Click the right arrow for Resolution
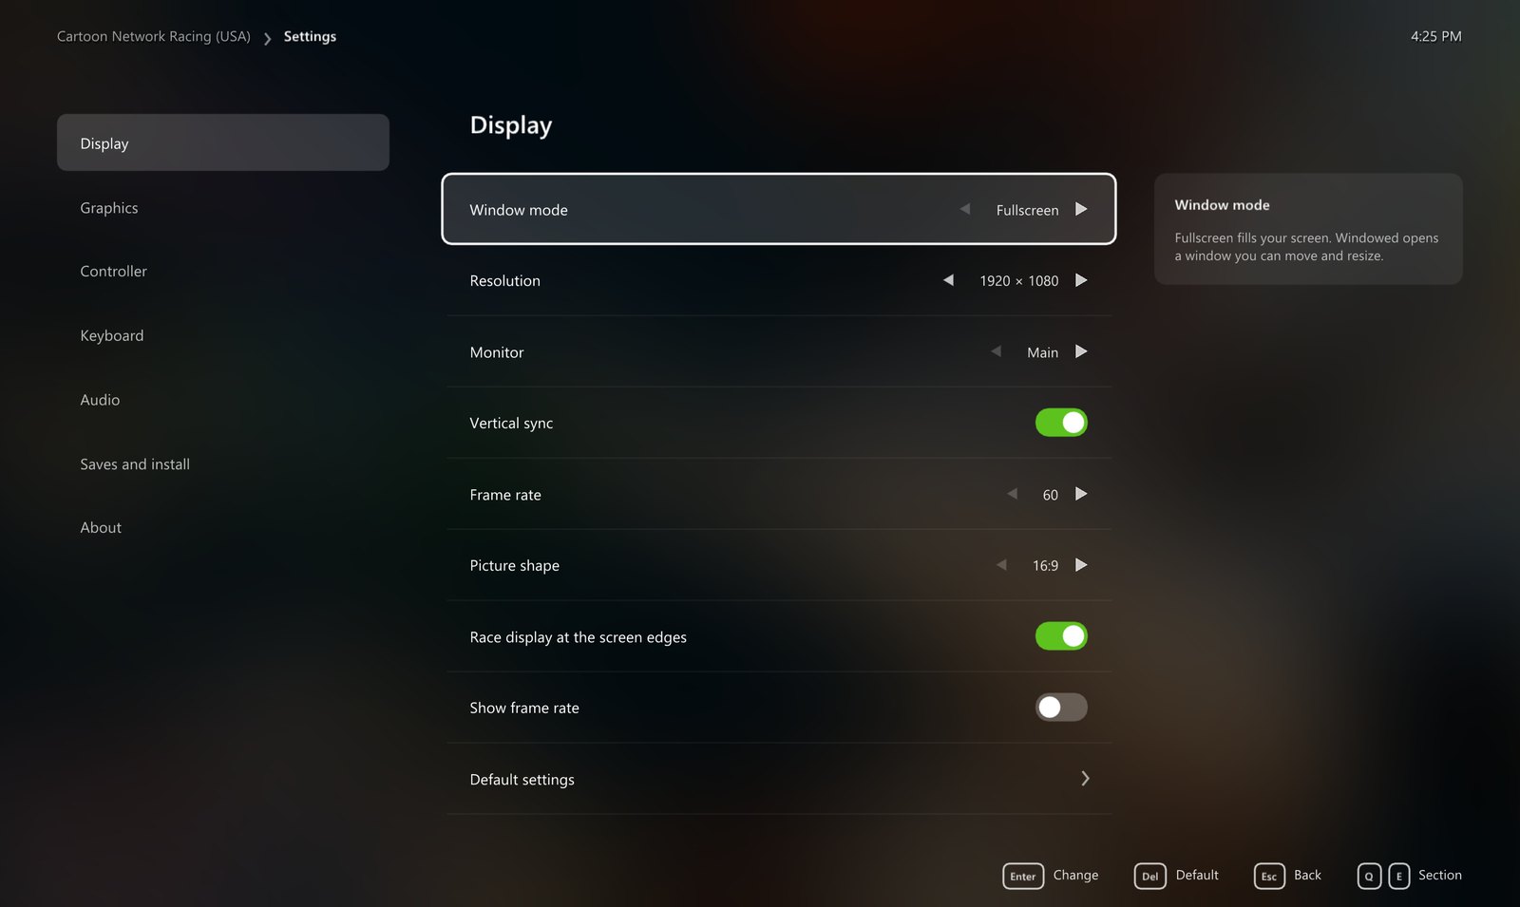The height and width of the screenshot is (907, 1520). point(1081,280)
